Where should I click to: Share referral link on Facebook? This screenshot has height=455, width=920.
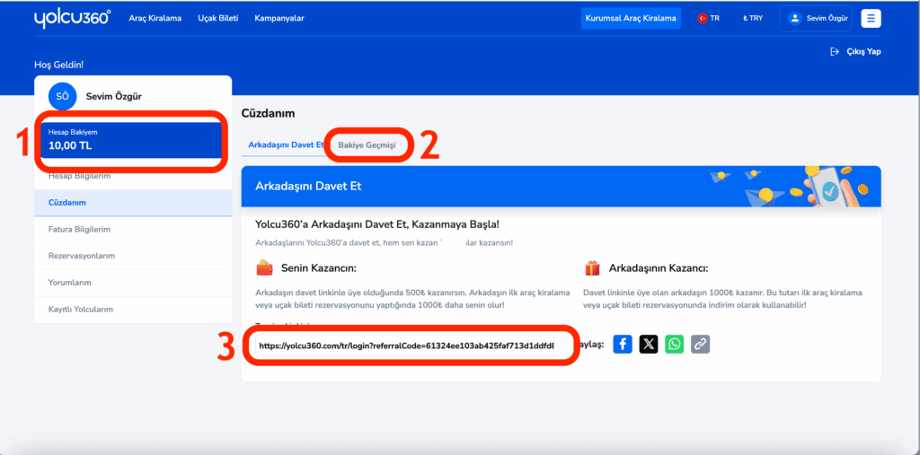(x=623, y=345)
